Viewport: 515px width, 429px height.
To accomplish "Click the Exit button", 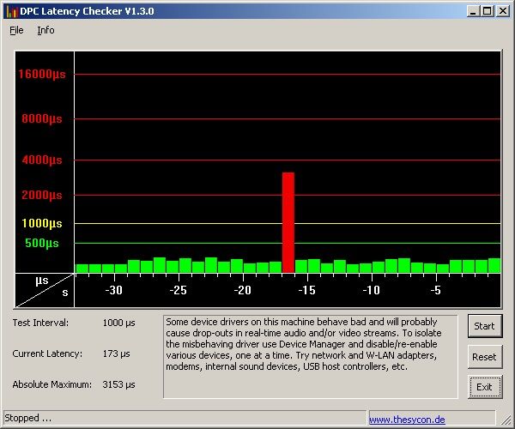I will pyautogui.click(x=484, y=387).
